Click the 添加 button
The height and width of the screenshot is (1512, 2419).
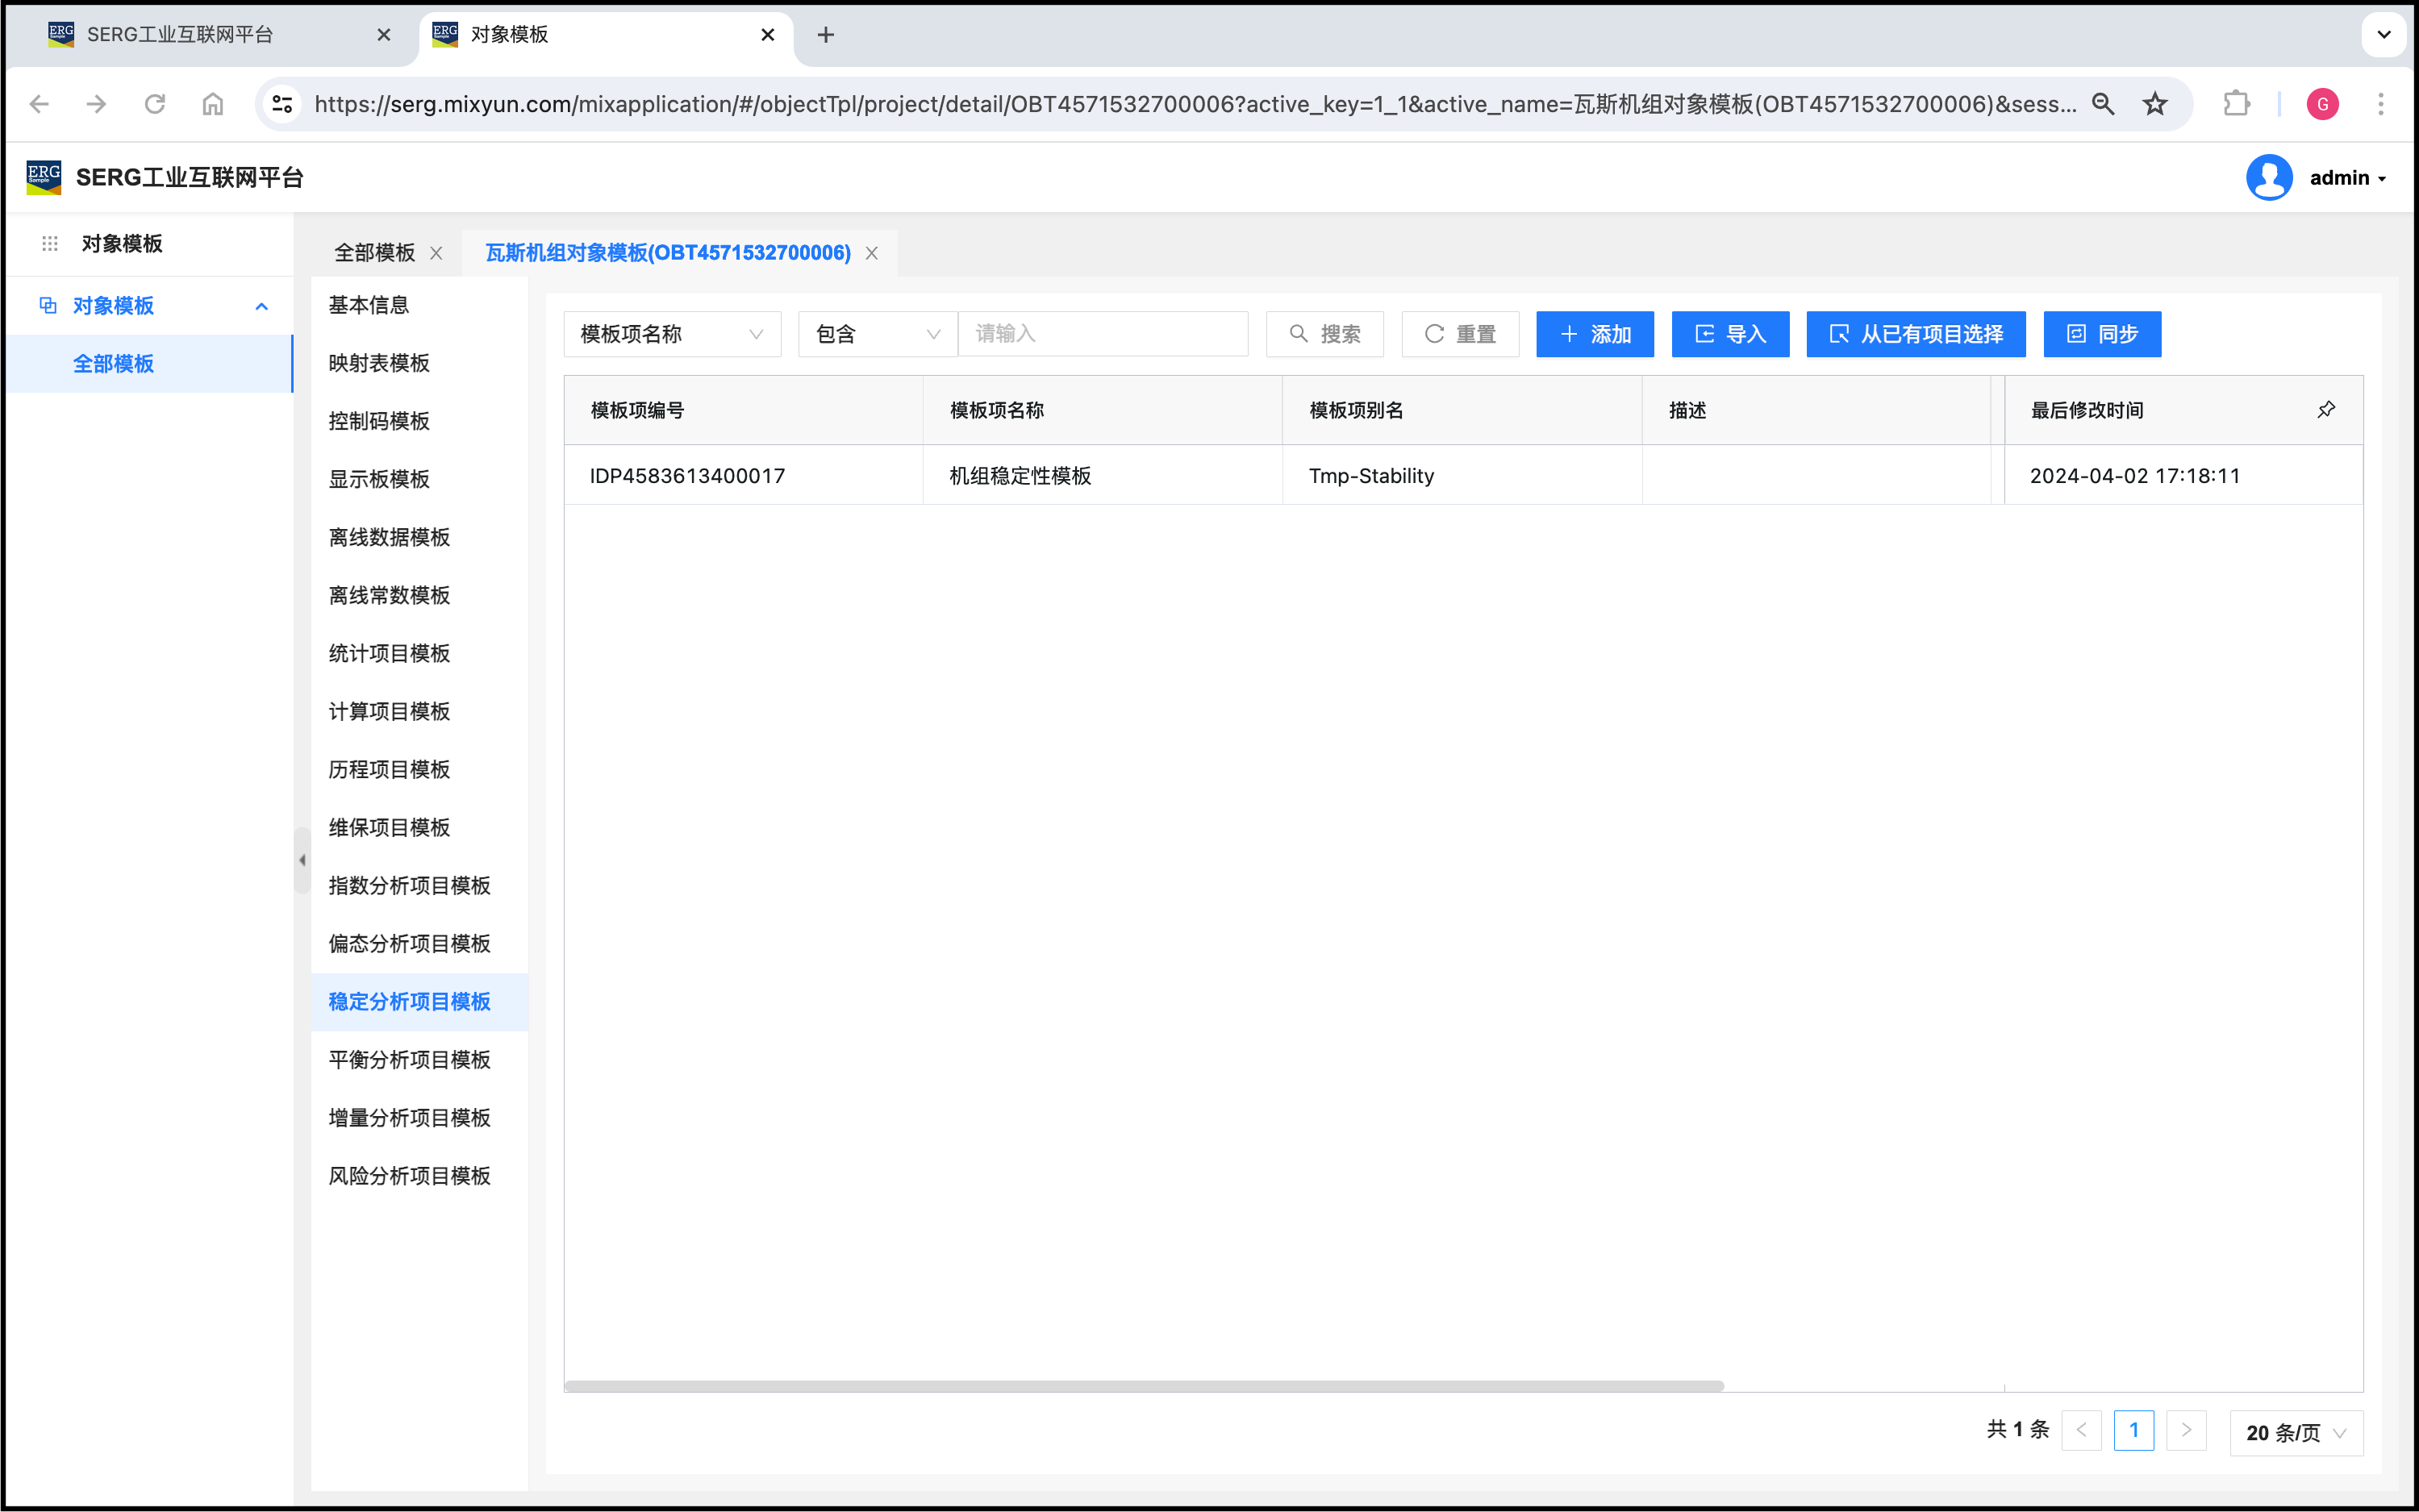[x=1594, y=334]
